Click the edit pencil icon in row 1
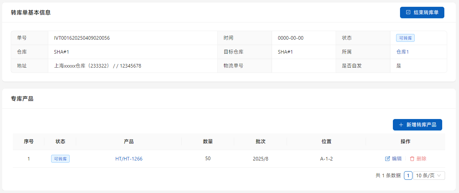Image resolution: width=459 pixels, height=193 pixels. pyautogui.click(x=388, y=159)
